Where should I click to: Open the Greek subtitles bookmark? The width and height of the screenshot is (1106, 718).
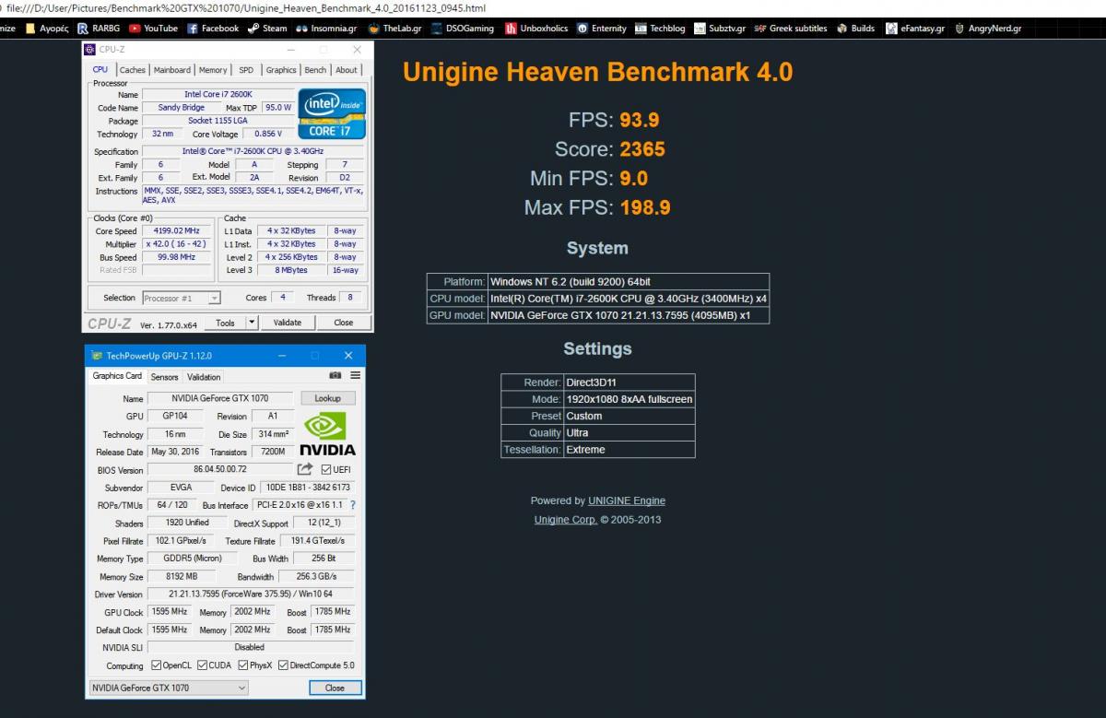click(x=791, y=29)
